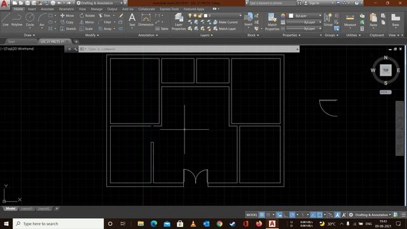Click the keyword search box in title bar
This screenshot has height=229, width=407.
[272, 3]
